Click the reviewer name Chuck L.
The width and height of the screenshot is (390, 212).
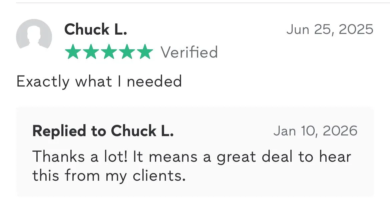click(96, 29)
